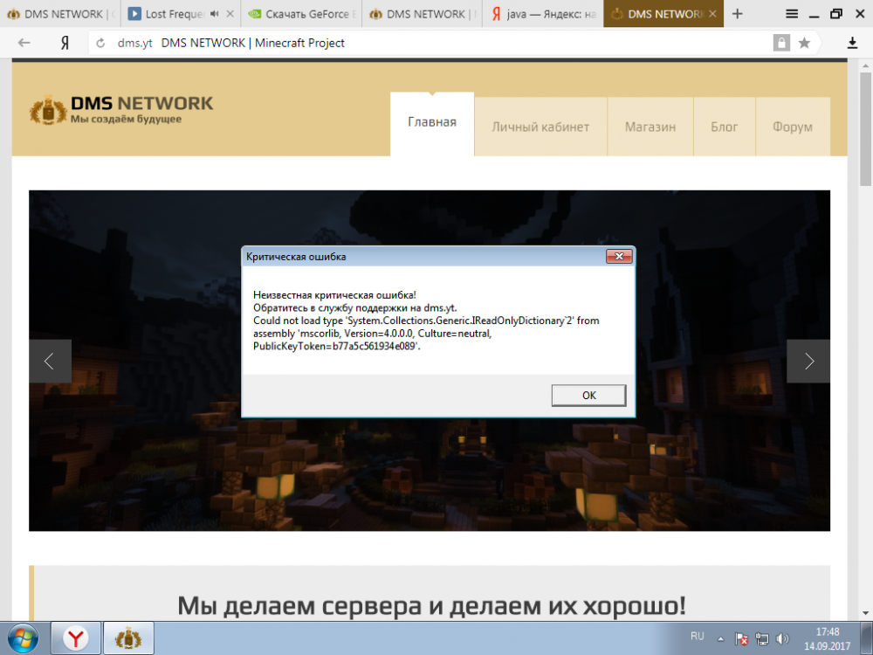Open a new tab with the plus icon
Image resolution: width=873 pixels, height=655 pixels.
(x=737, y=14)
